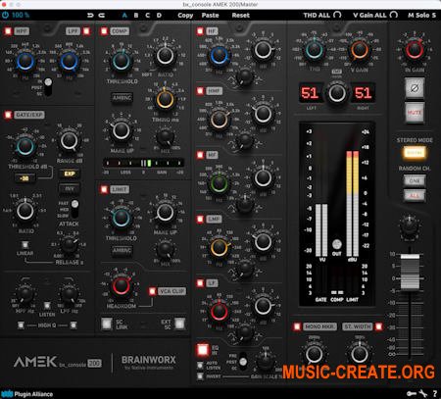Toggle the LF band enable button
Viewport: 441px width, 399px height.
click(x=200, y=283)
